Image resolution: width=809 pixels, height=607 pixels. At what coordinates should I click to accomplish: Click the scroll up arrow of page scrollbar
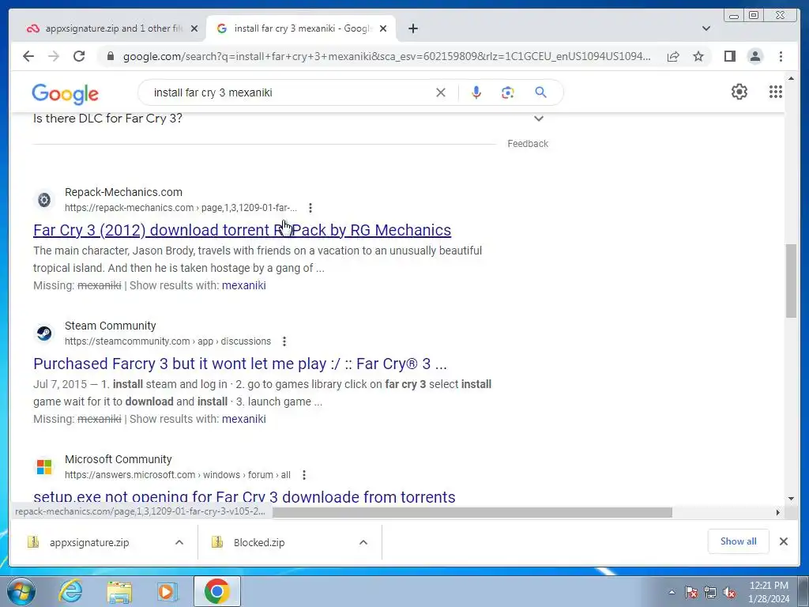pos(791,78)
